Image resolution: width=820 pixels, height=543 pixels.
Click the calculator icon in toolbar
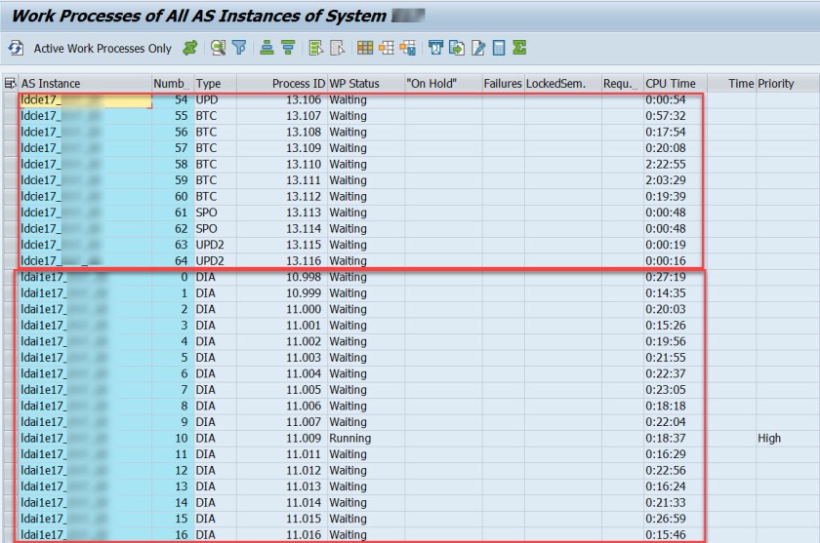(x=499, y=48)
